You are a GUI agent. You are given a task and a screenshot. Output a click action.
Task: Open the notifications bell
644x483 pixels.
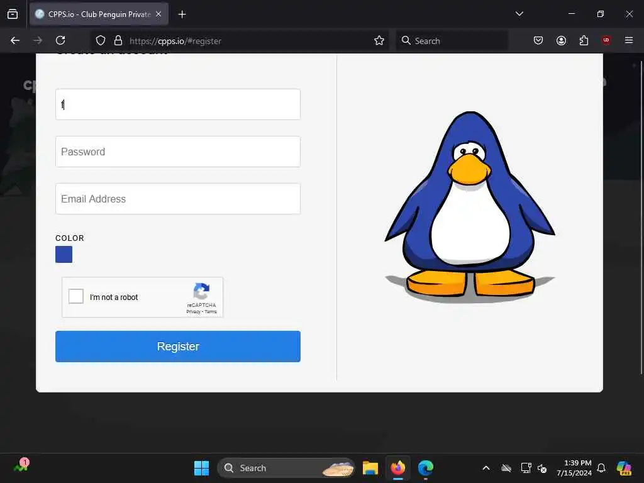tap(601, 468)
